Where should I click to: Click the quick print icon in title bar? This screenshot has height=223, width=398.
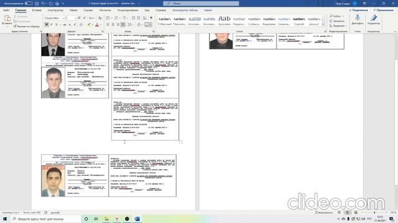pos(57,4)
